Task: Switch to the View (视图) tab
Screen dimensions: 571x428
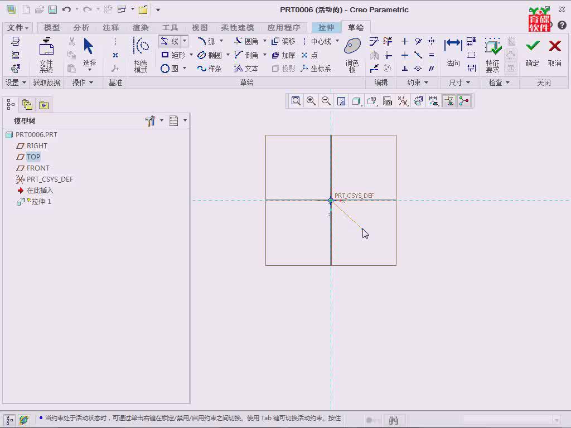Action: pyautogui.click(x=200, y=27)
